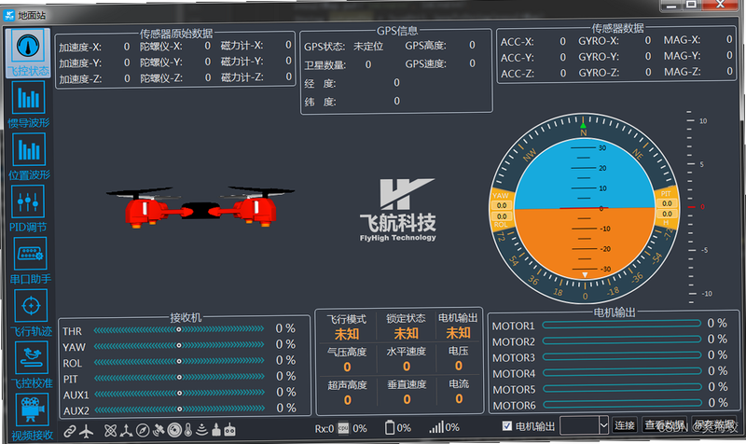Click the 未定位 GPS status value

368,47
